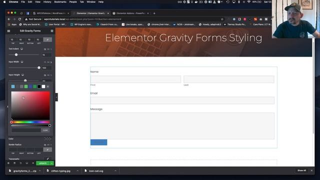Open downloaded icon-call.svg file

click(x=96, y=171)
